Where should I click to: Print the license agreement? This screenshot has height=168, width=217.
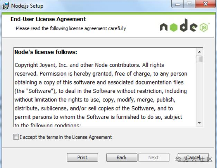click(82, 158)
